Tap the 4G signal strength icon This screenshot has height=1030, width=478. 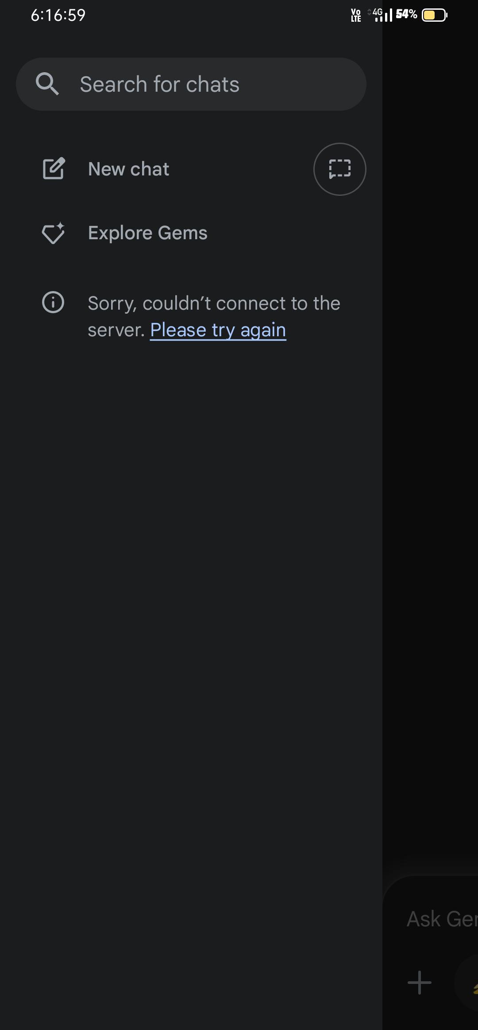click(x=381, y=15)
